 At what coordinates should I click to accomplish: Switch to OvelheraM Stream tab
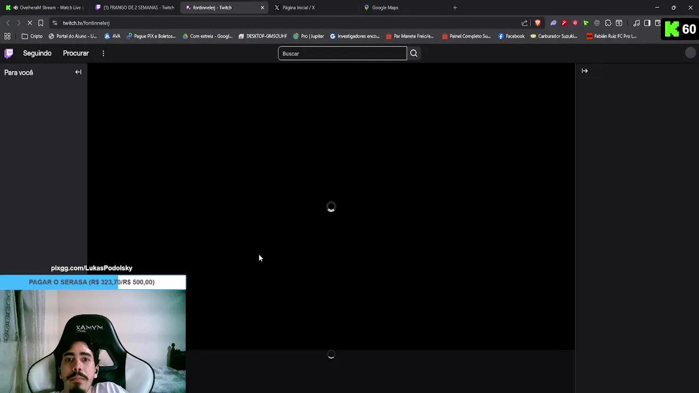pos(46,8)
